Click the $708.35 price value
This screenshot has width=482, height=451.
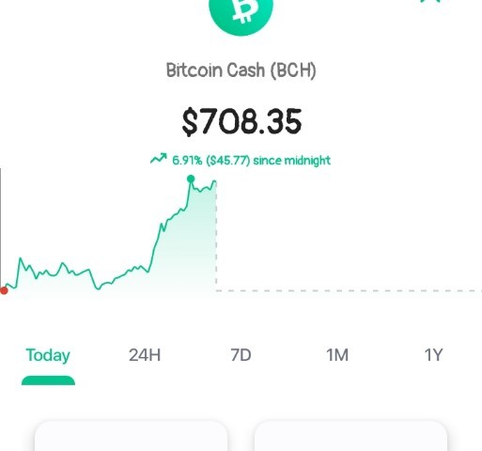pos(241,122)
